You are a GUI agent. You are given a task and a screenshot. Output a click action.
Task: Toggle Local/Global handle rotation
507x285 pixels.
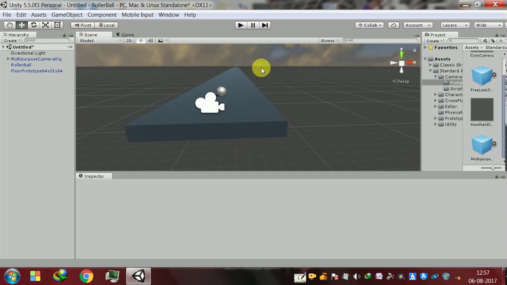[x=106, y=25]
